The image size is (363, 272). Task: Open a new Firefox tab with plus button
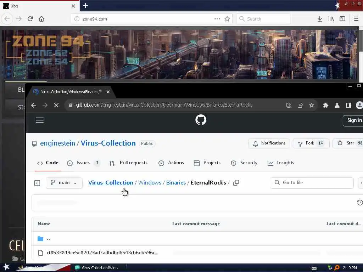[x=85, y=6]
